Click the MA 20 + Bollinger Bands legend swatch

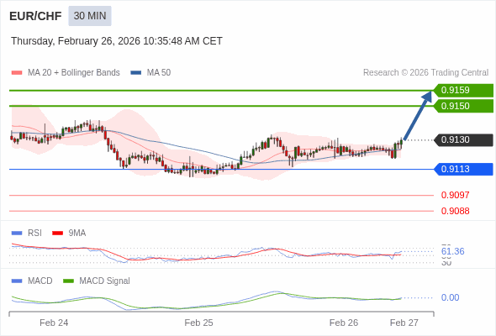[17, 73]
